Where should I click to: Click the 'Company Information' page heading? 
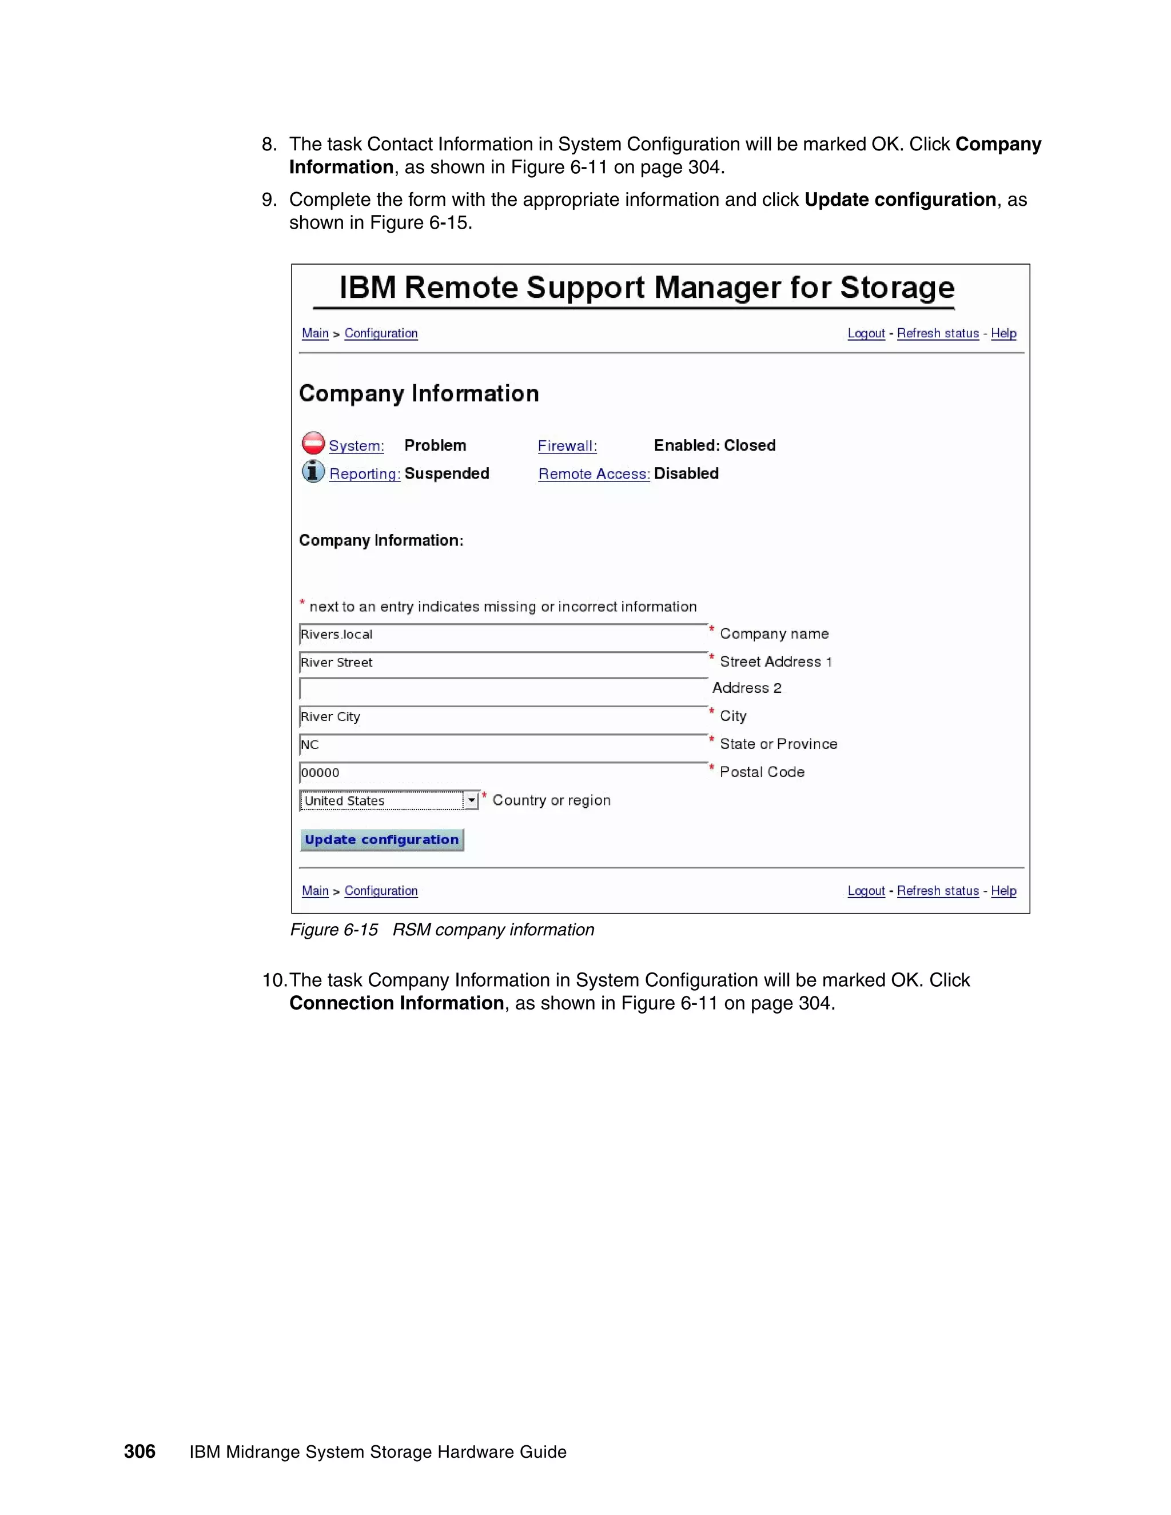[x=419, y=394]
